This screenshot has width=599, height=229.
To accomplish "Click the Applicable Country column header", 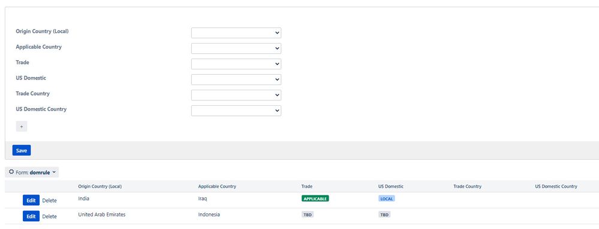I will coord(217,187).
